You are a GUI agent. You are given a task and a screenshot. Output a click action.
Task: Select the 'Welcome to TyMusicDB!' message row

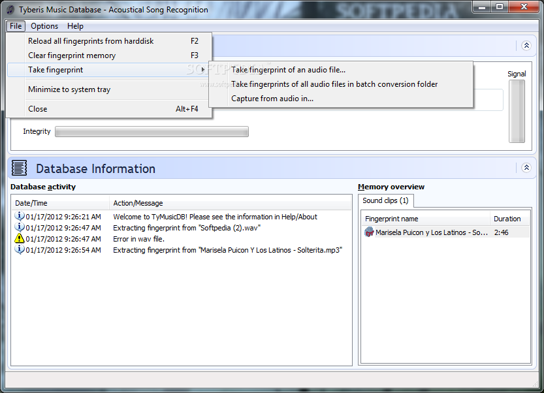pyautogui.click(x=182, y=217)
